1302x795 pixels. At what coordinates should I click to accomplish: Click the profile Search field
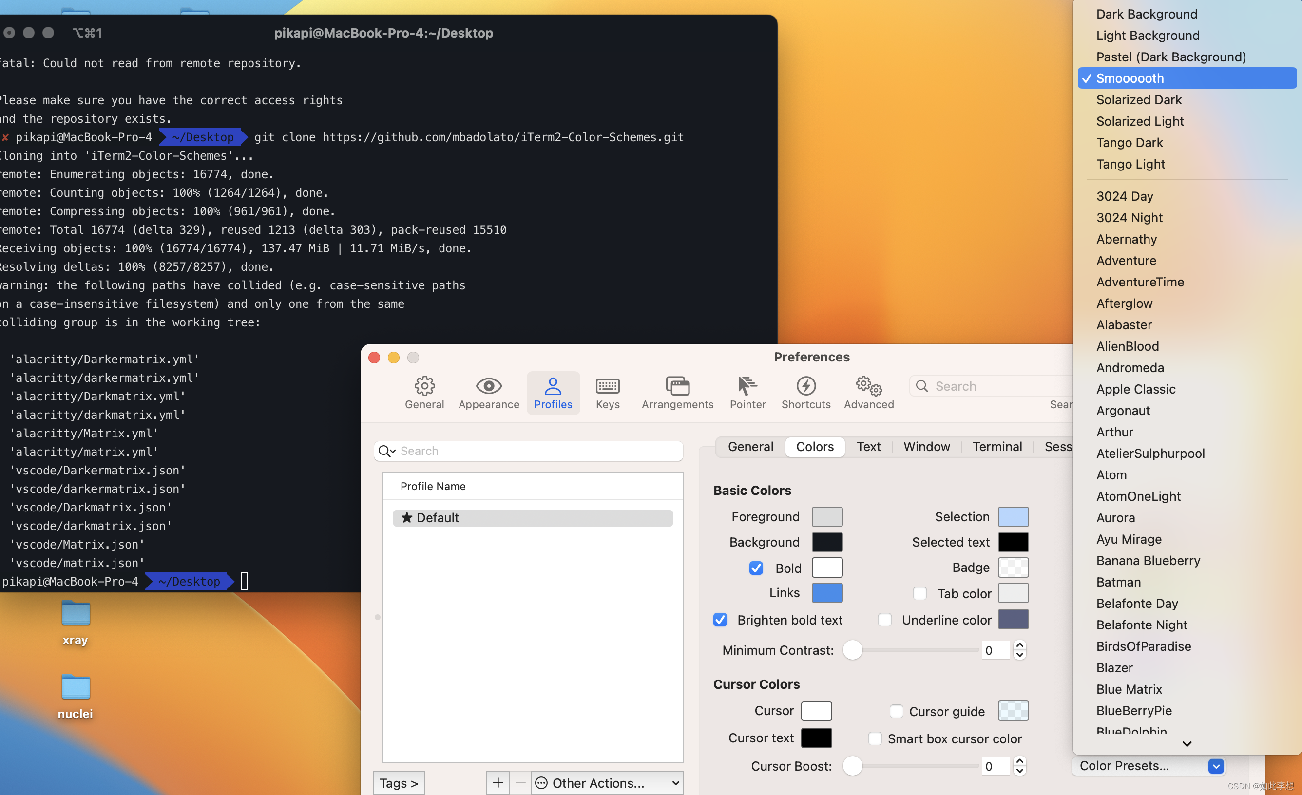click(528, 451)
